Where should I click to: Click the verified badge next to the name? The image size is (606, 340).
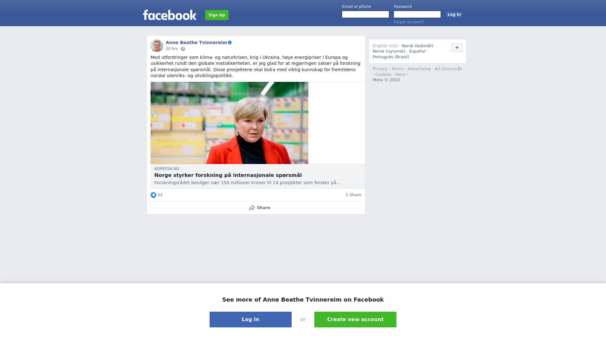click(x=230, y=42)
